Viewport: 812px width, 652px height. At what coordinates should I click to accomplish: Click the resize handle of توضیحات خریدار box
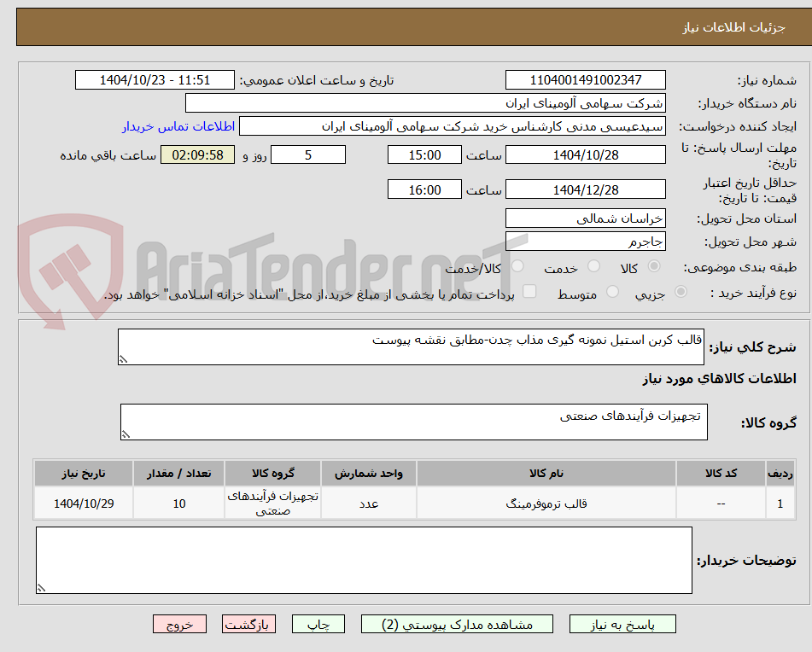pos(41,588)
